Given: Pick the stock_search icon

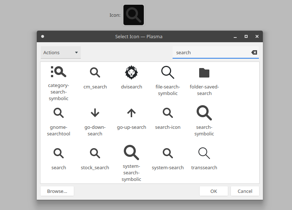Looking at the screenshot, I should tap(95, 153).
